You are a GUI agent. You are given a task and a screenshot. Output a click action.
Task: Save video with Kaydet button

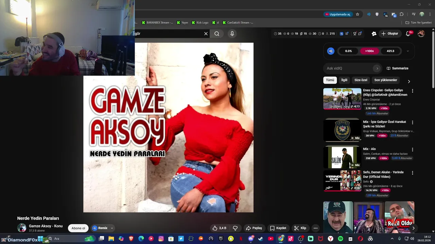[x=278, y=228]
